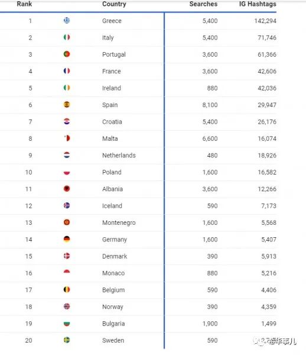Click the Italy flag icon
The image size is (306, 355).
tap(67, 37)
